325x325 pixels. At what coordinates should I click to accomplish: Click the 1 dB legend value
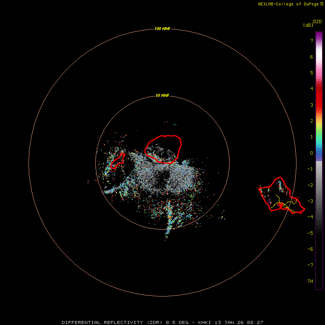tap(312, 137)
